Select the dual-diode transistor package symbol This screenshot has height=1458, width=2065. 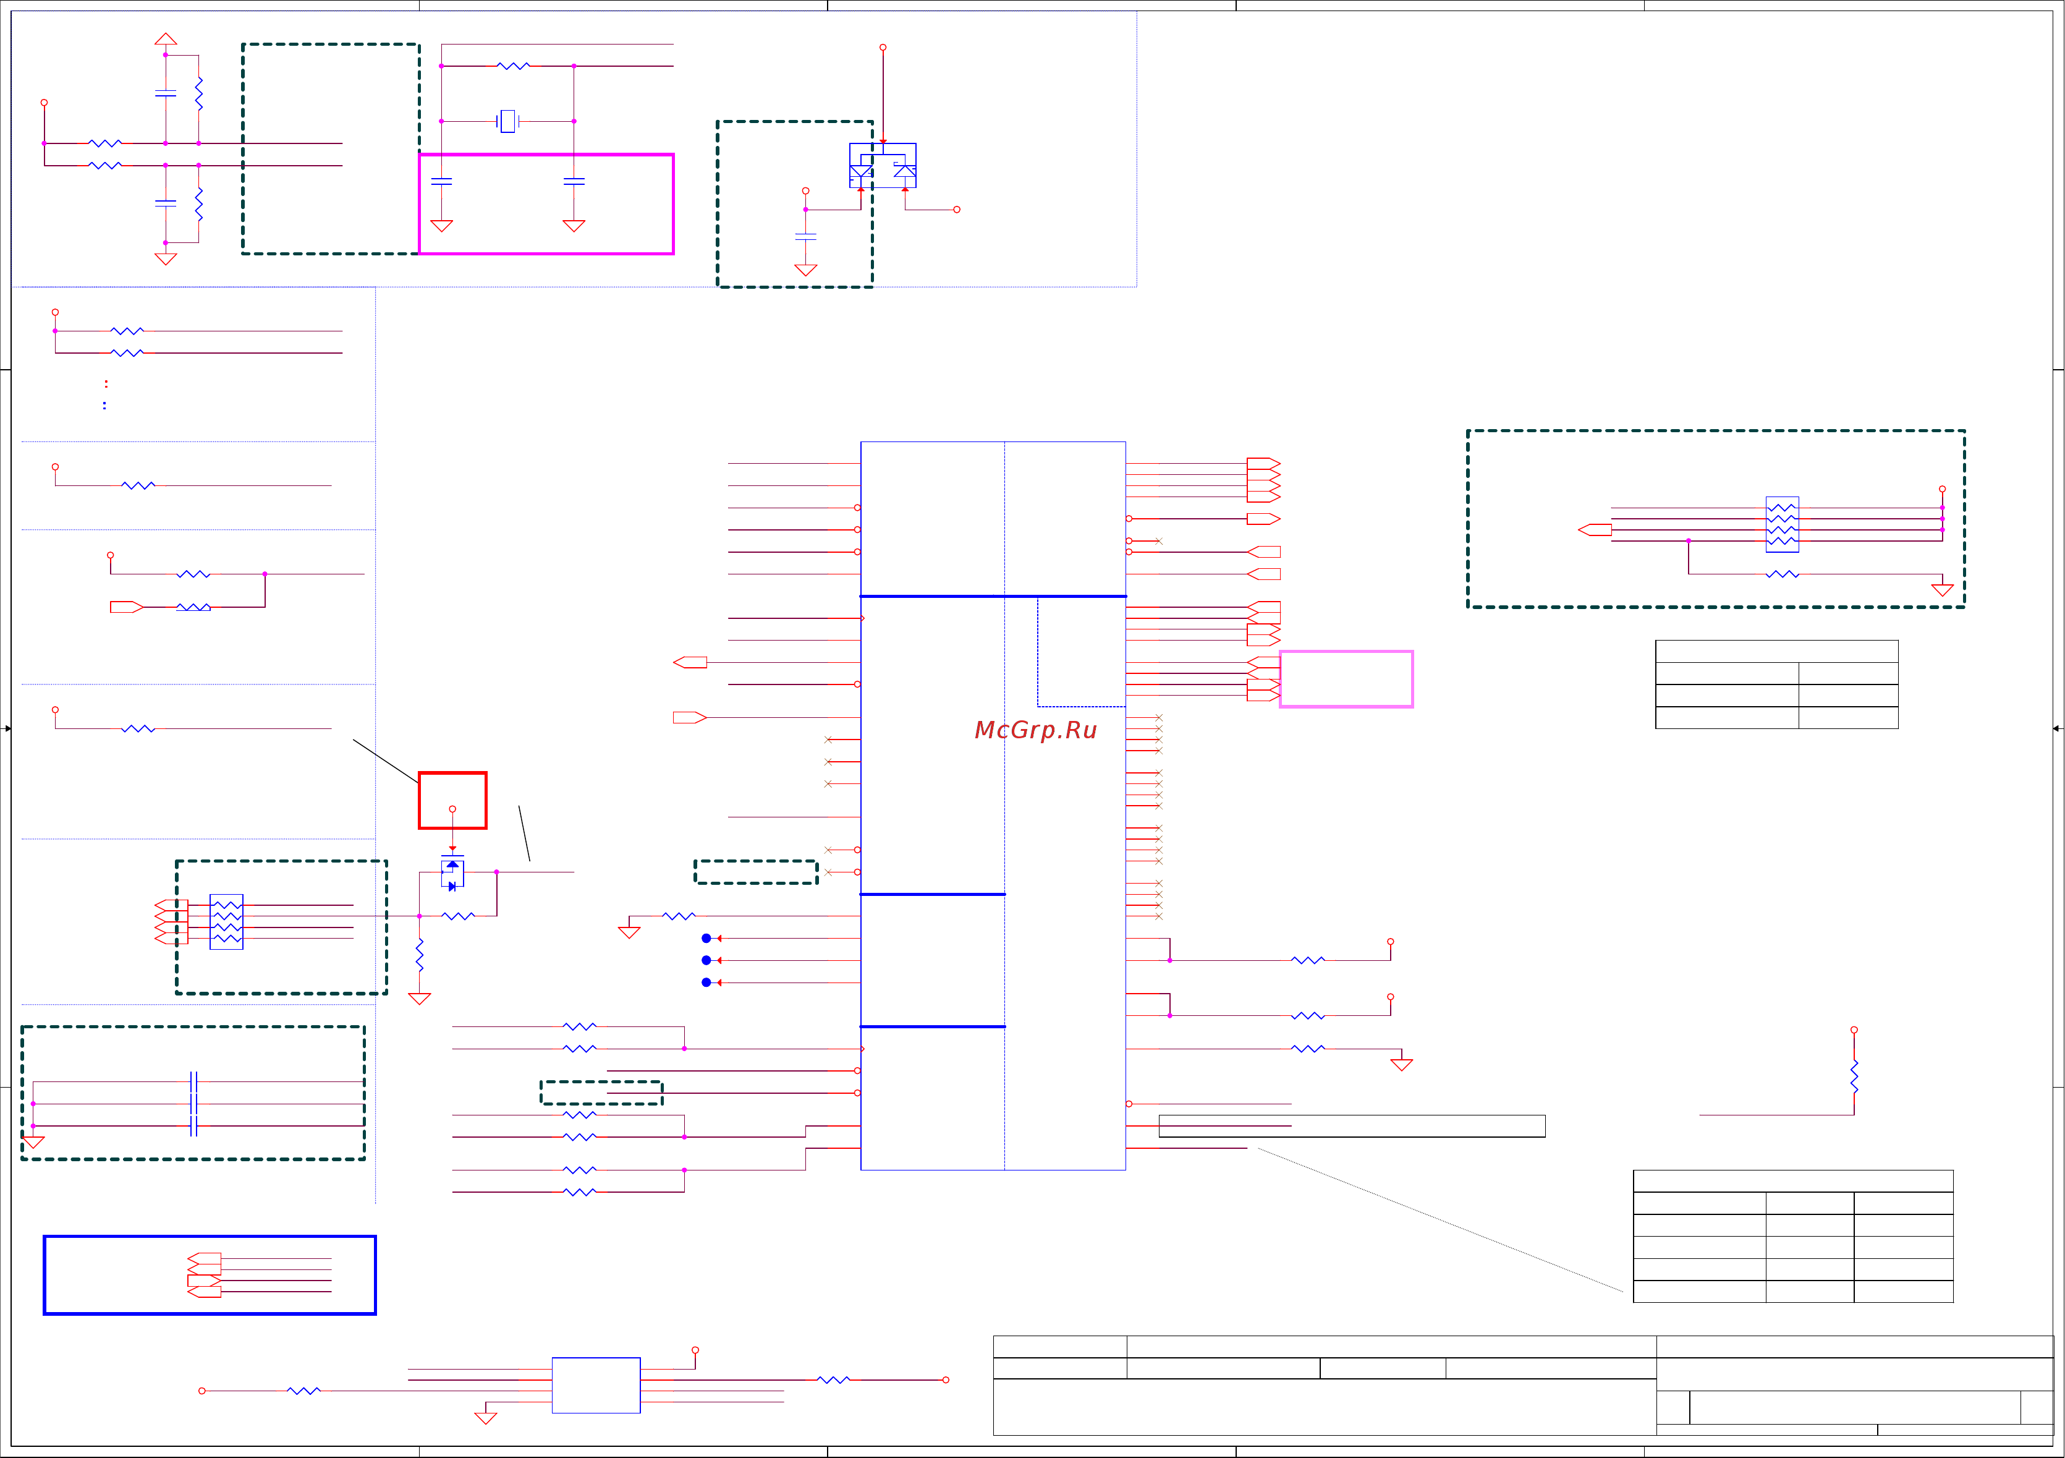point(882,166)
